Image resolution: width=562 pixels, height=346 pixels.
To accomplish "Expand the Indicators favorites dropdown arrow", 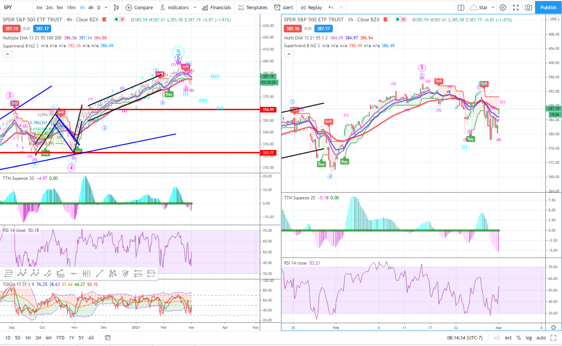I will tap(195, 7).
